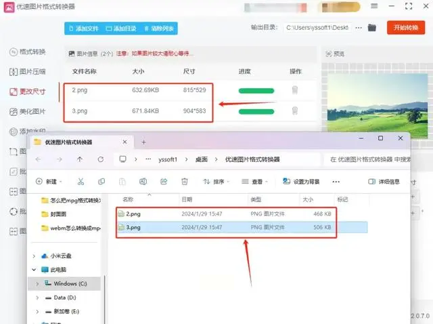This screenshot has width=433, height=324.
Task: Click the Cut scissors icon
Action: click(81, 182)
